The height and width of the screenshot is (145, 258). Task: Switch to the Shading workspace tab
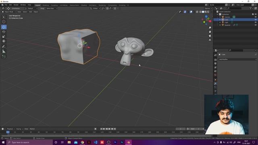point(84,5)
